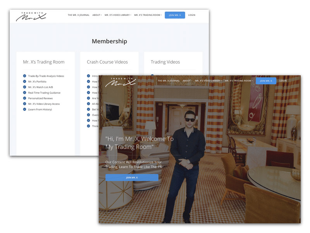
Task: Click check icon beside Personalized Reviews
Action: pos(24,98)
